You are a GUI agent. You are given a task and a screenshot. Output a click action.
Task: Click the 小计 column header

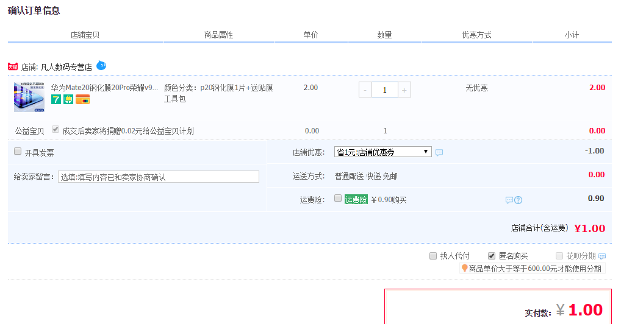tap(572, 35)
